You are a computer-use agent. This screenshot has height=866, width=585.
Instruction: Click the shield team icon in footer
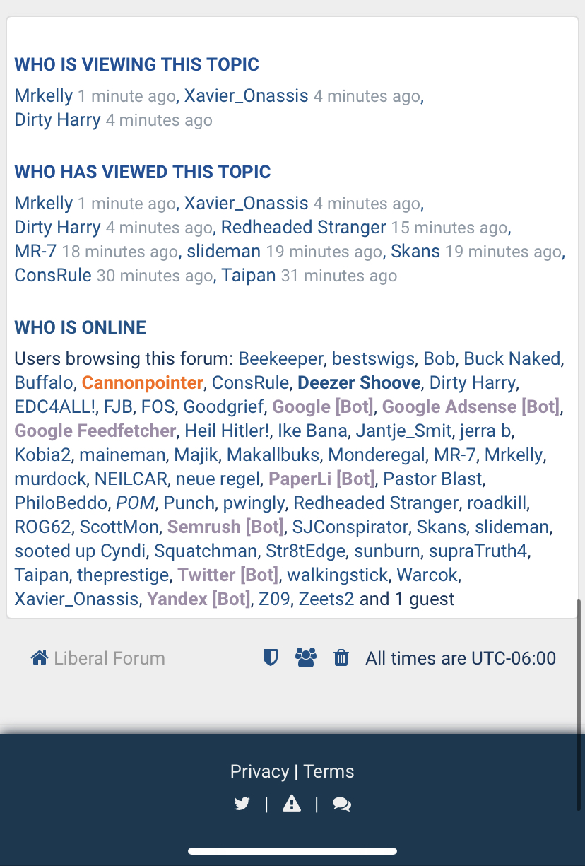pyautogui.click(x=270, y=658)
